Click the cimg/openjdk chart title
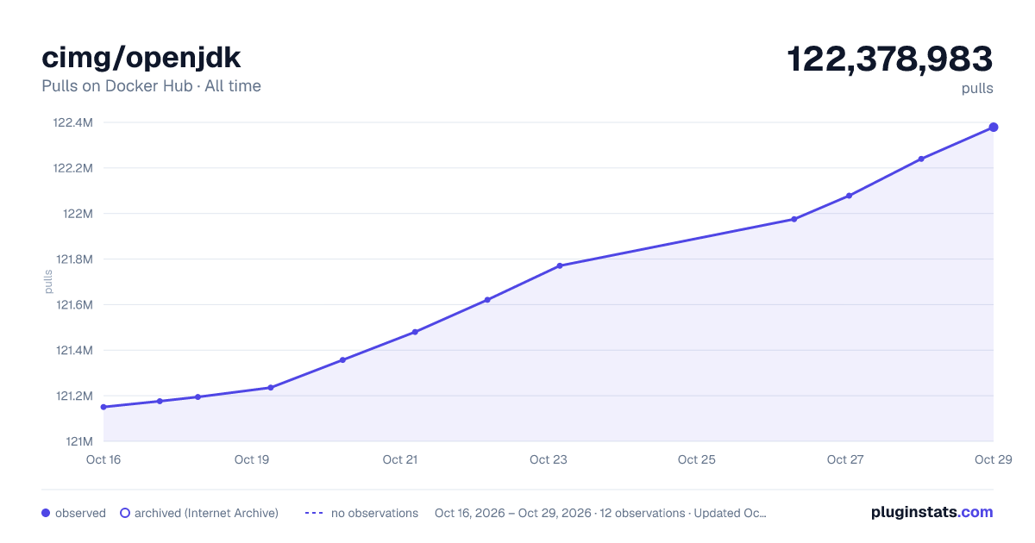 click(141, 58)
